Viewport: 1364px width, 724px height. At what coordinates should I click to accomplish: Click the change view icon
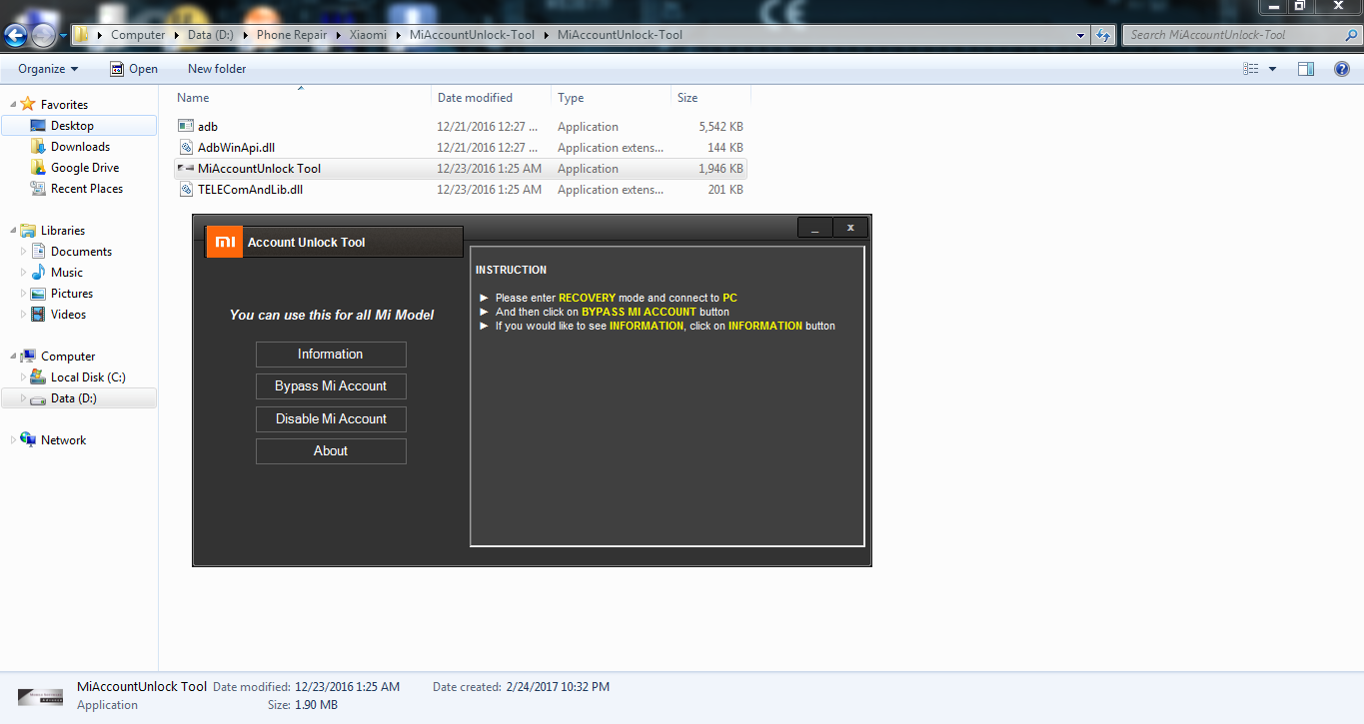click(x=1251, y=69)
